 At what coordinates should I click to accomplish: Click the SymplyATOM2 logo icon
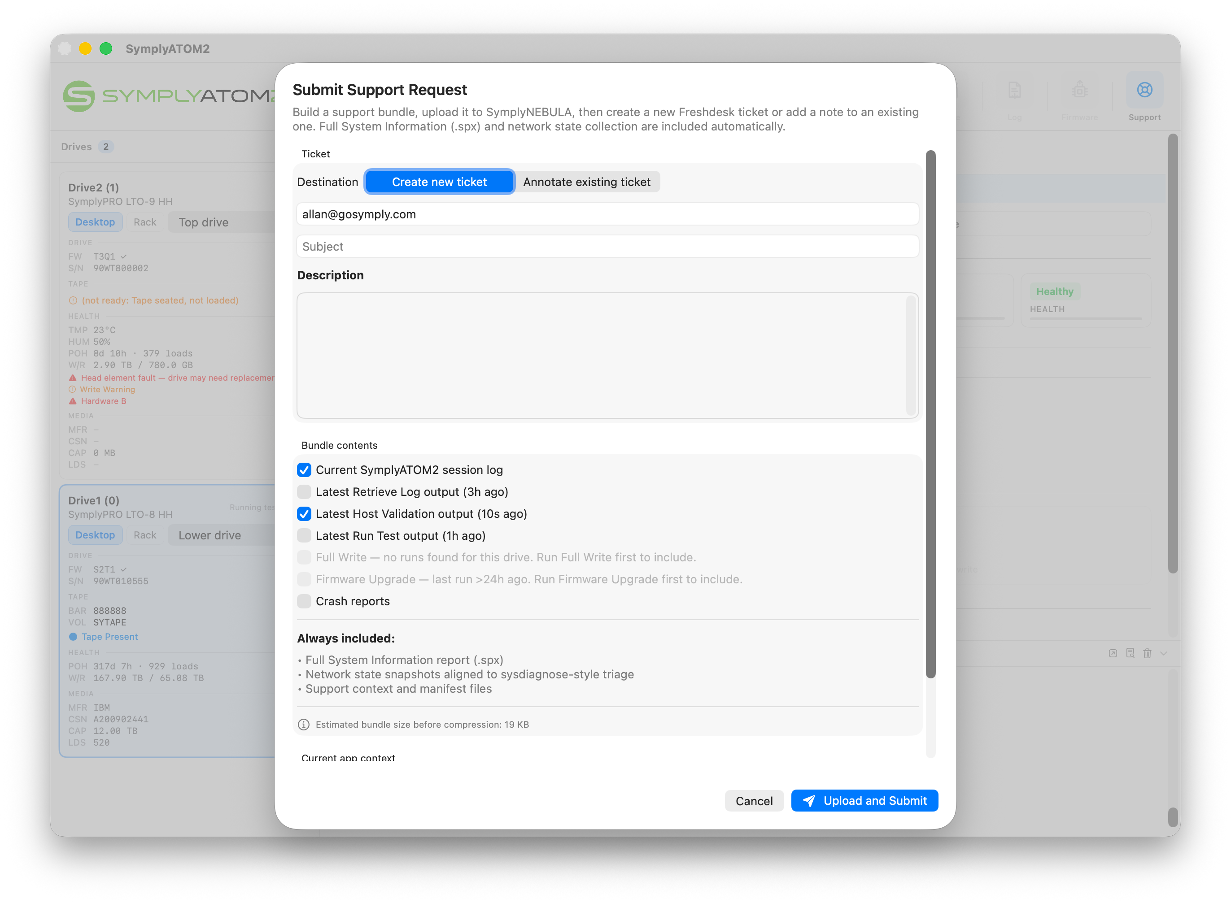pos(79,96)
